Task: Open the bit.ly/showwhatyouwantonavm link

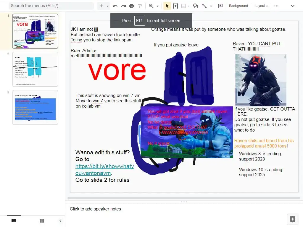Action: [104, 170]
